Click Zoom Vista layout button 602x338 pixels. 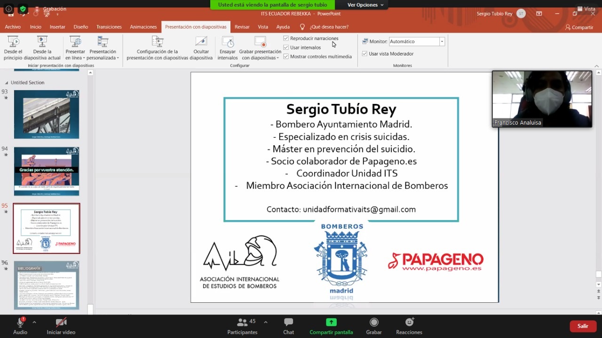pos(586,9)
